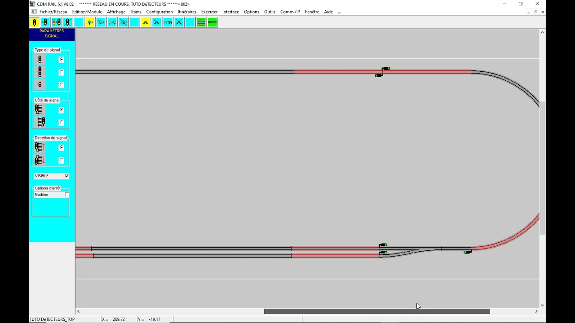Click the vertical scrollbar down arrow

point(543,306)
